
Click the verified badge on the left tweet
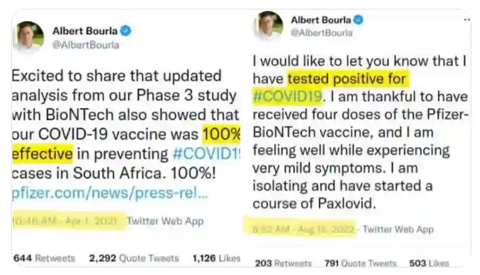coord(126,31)
